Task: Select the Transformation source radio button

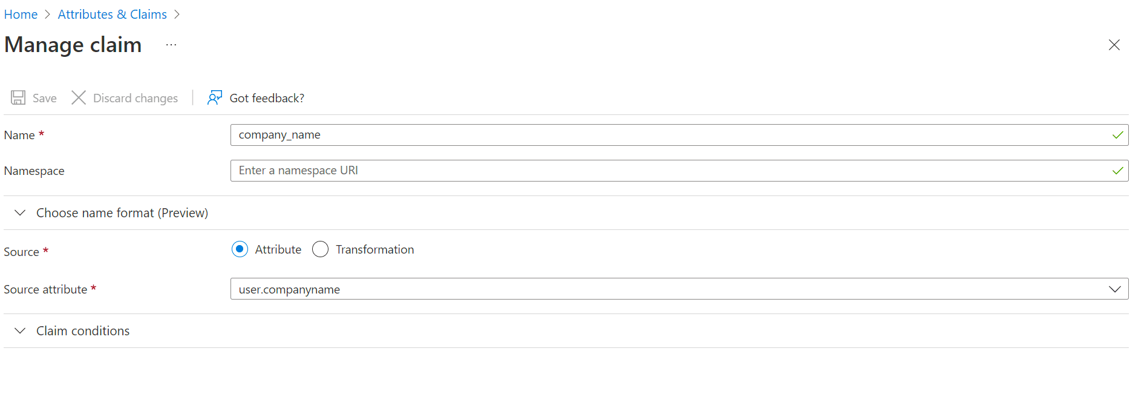Action: (x=321, y=249)
